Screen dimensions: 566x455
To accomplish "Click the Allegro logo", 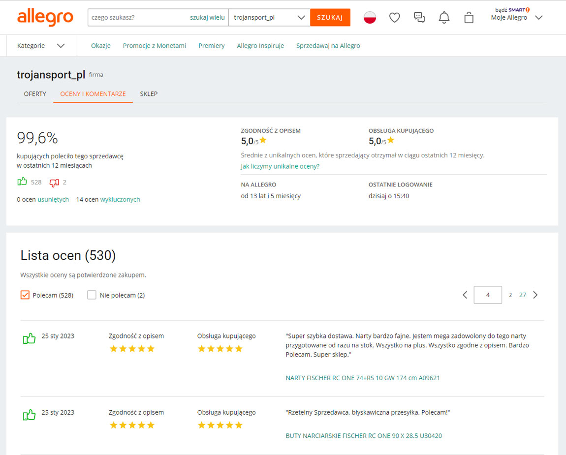I will point(45,18).
